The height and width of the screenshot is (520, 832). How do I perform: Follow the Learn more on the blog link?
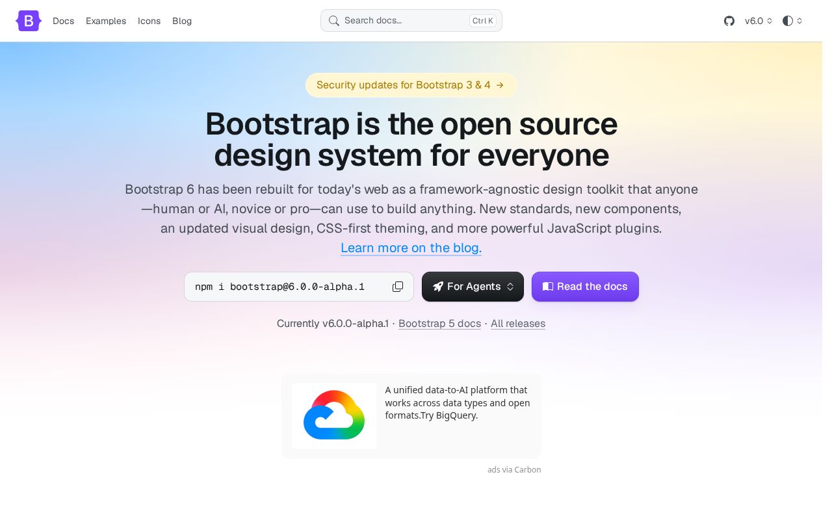(x=411, y=248)
